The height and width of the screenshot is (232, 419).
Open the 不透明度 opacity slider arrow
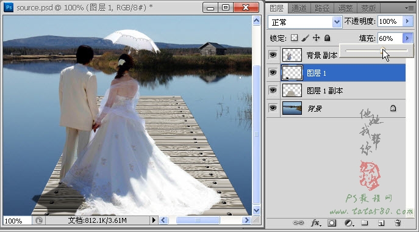pos(407,21)
